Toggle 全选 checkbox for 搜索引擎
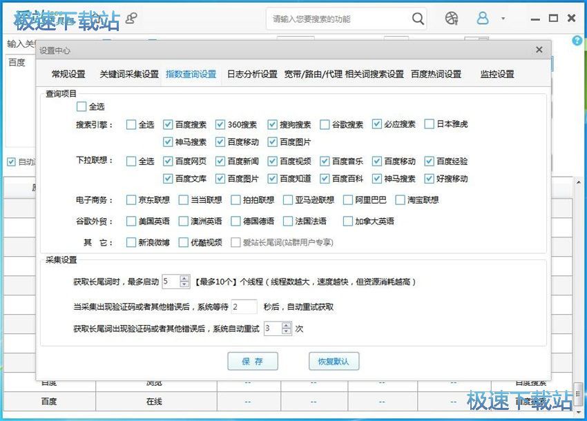This screenshot has width=587, height=421. (131, 124)
